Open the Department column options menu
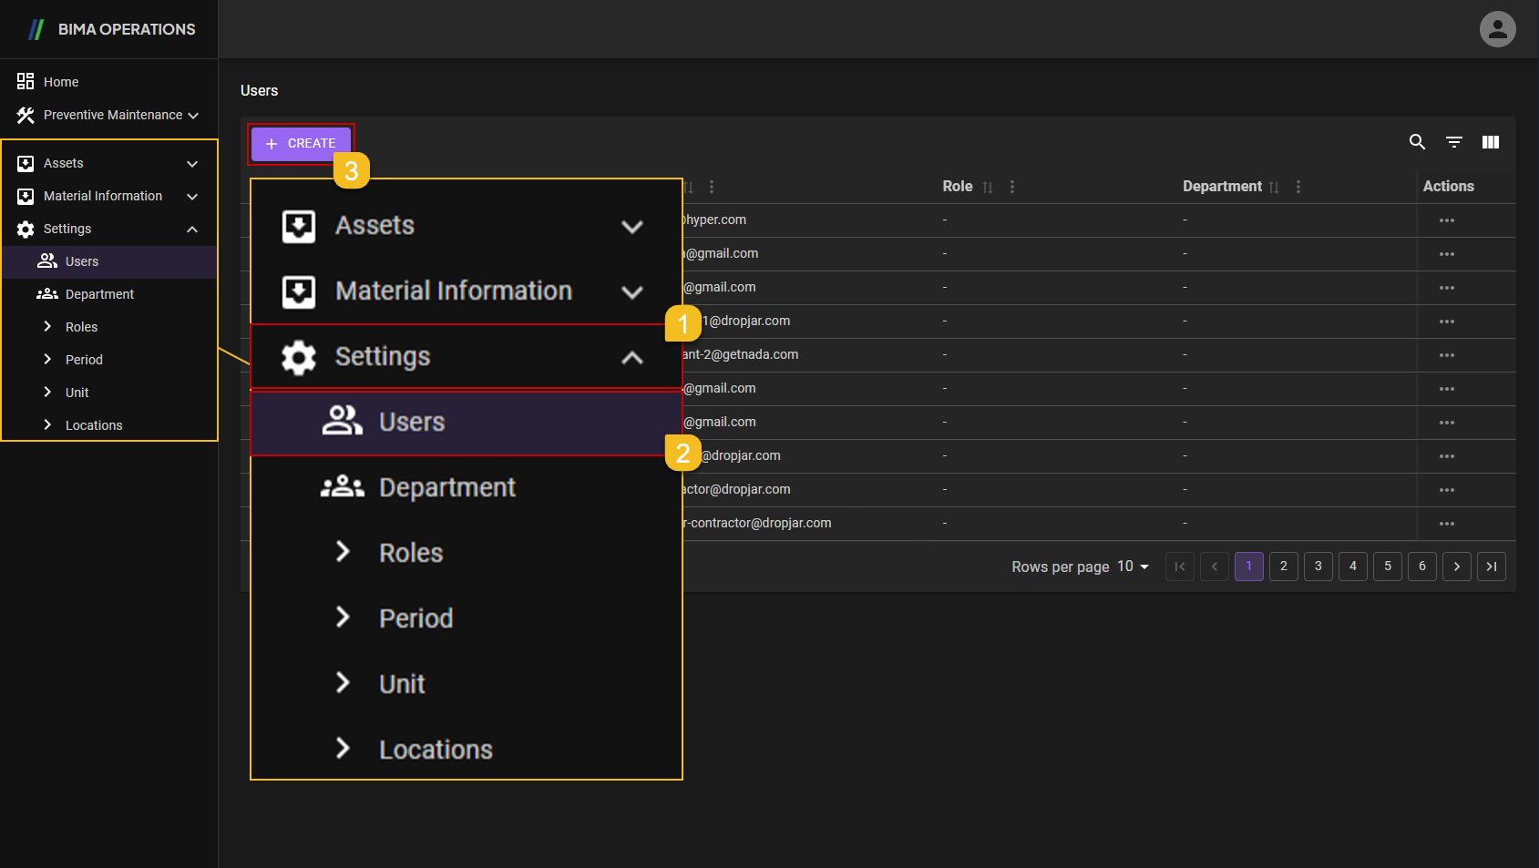1539x868 pixels. (x=1298, y=187)
